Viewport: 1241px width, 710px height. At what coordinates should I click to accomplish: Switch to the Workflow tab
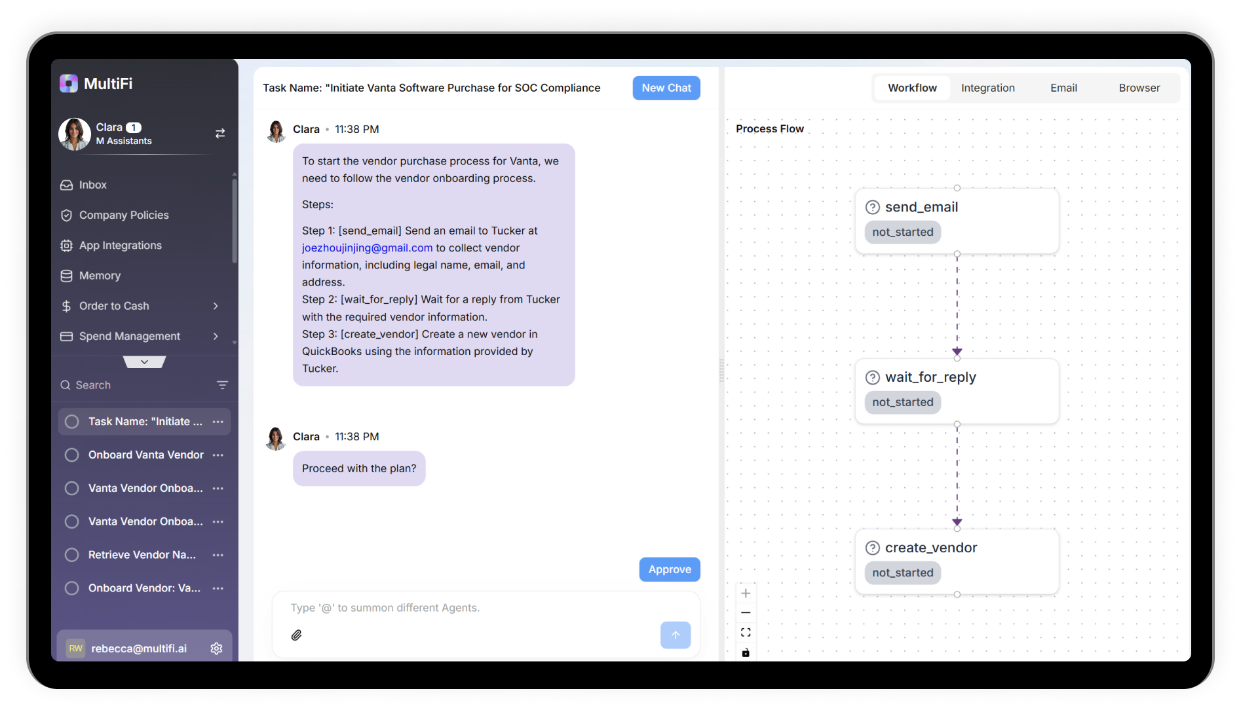point(912,88)
